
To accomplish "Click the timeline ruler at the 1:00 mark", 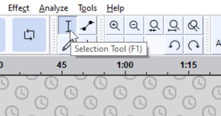I will [125, 65].
